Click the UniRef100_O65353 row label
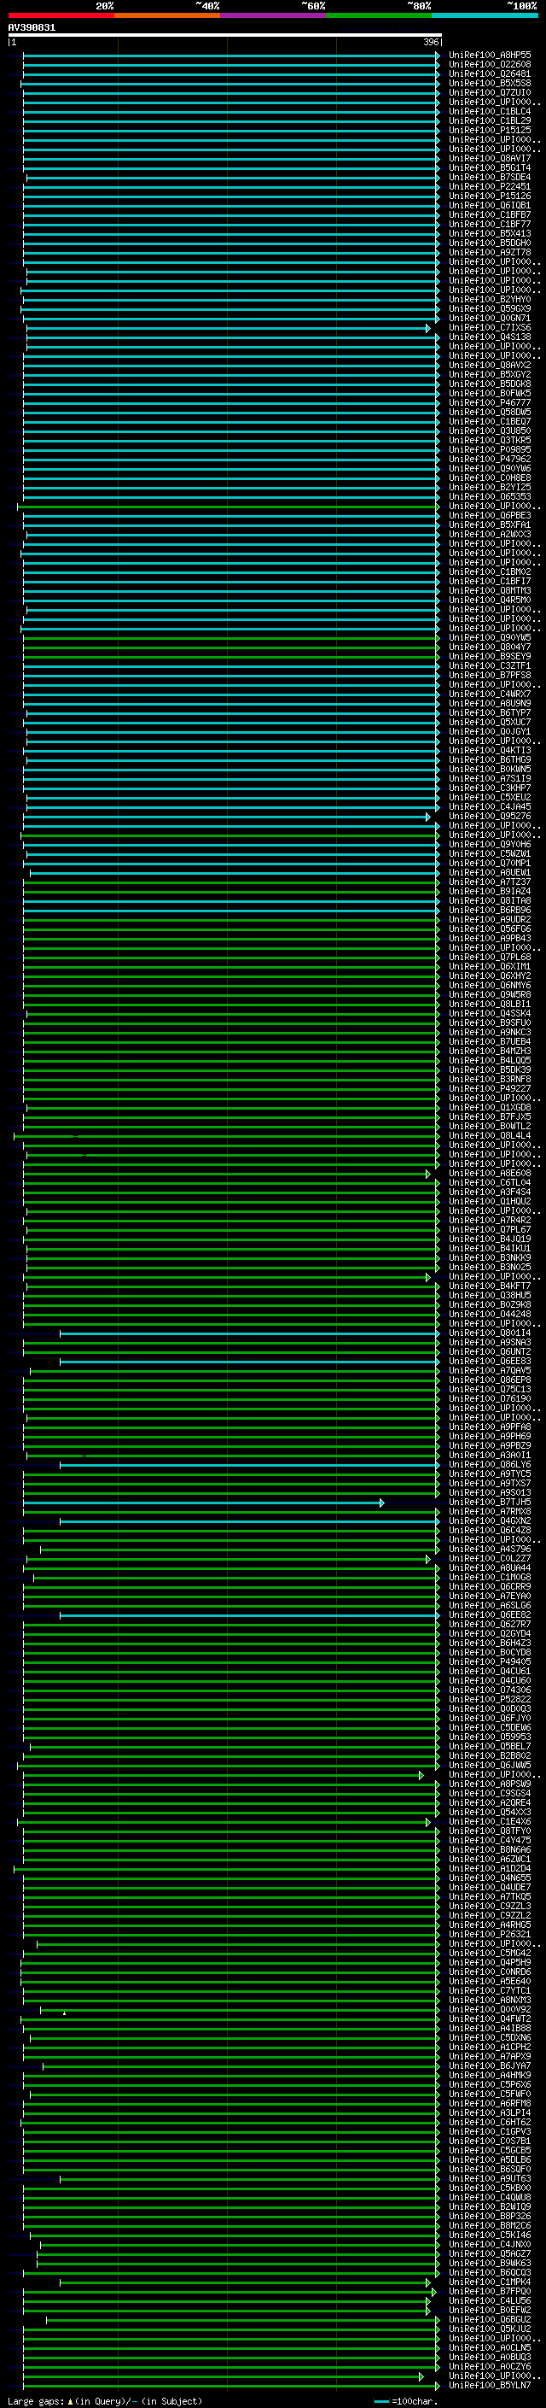546x2408 pixels. point(490,497)
